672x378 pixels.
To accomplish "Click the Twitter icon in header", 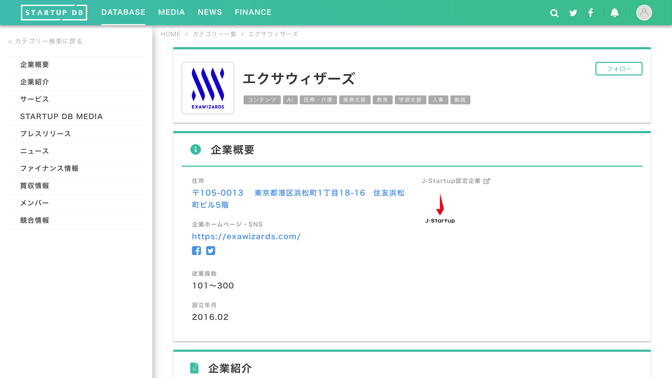I will 573,13.
